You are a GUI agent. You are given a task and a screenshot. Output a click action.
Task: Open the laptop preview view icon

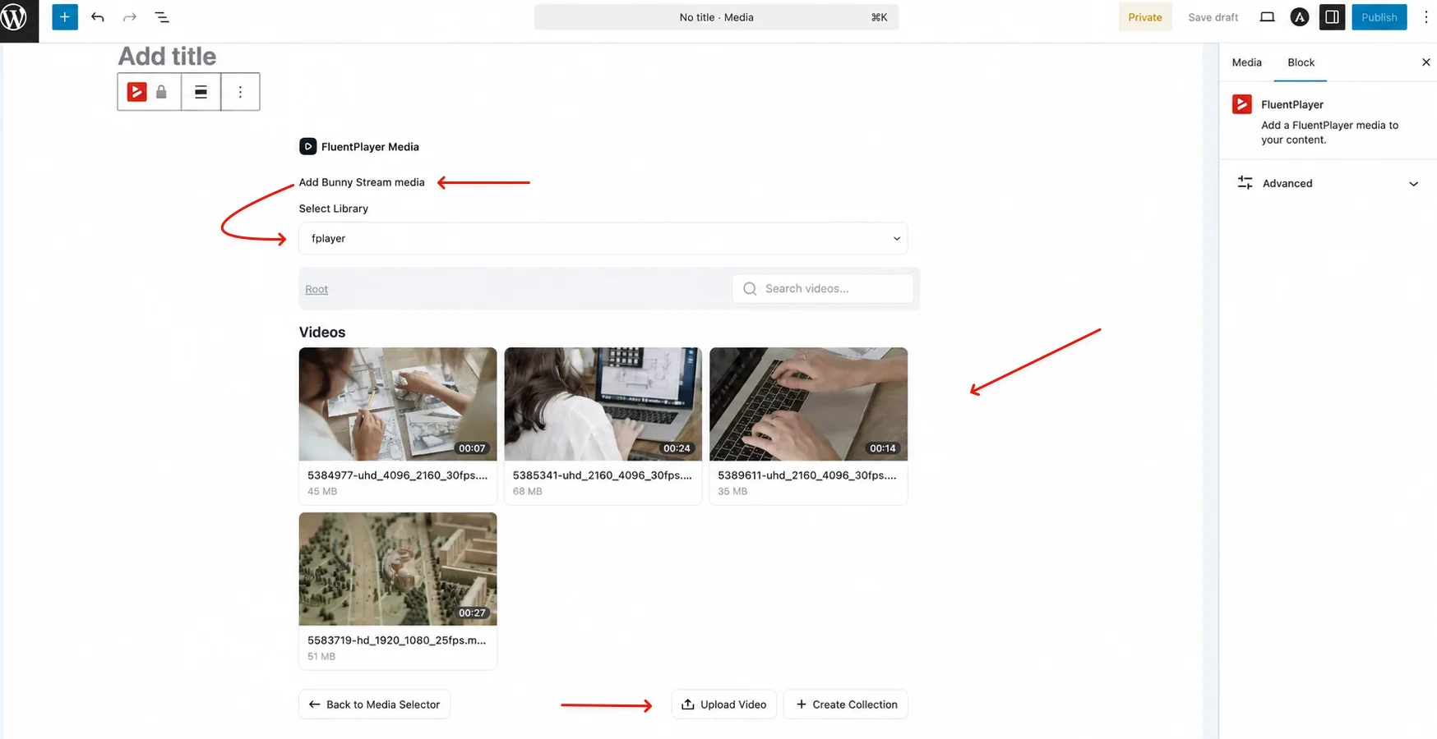1267,17
